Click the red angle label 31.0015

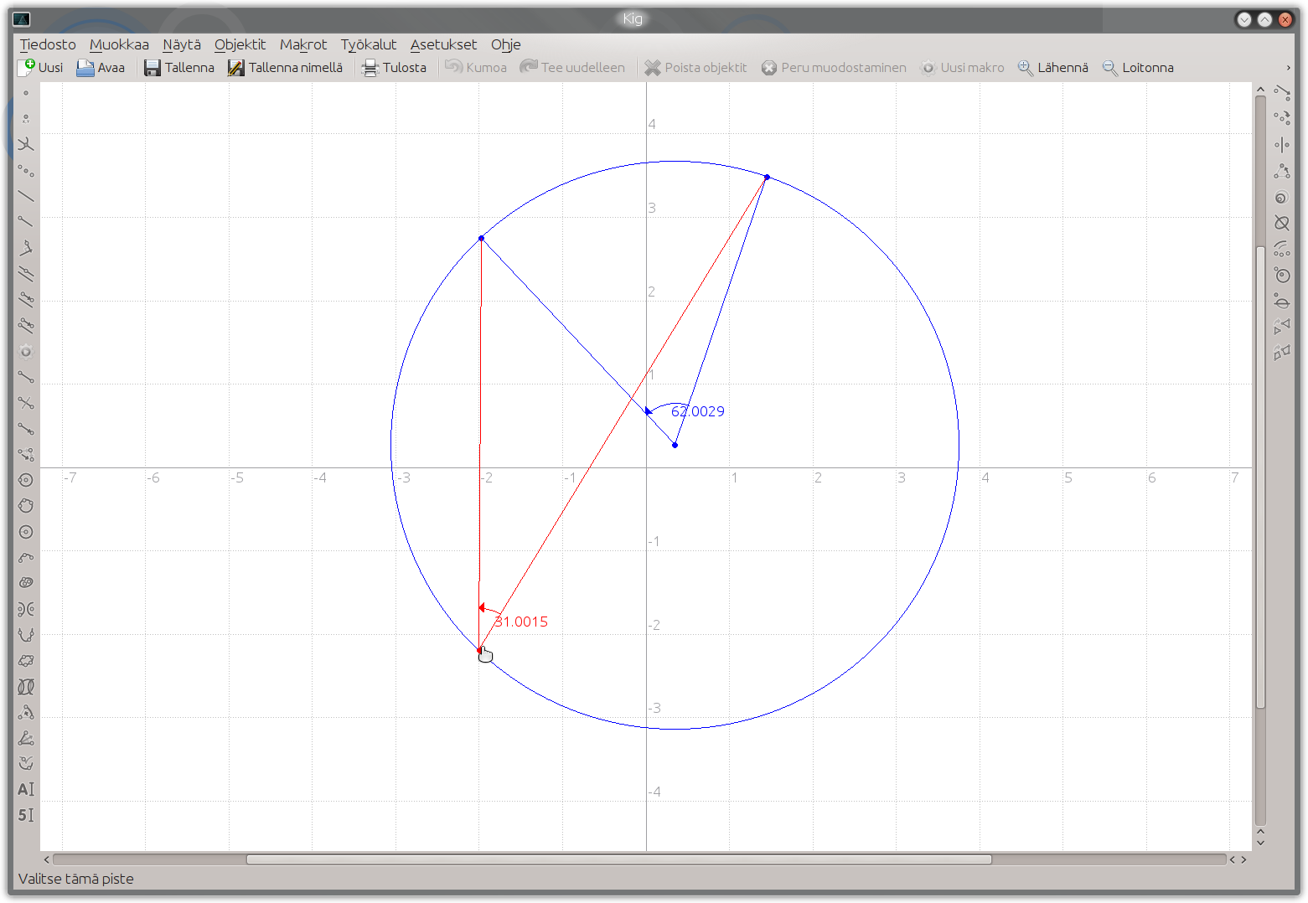[521, 622]
